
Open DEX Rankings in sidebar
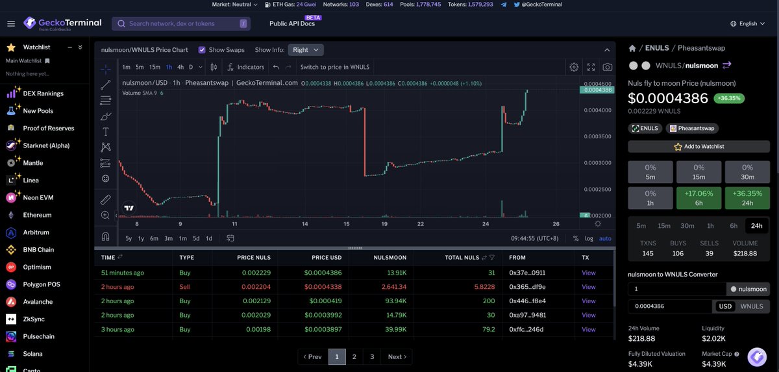tap(43, 93)
